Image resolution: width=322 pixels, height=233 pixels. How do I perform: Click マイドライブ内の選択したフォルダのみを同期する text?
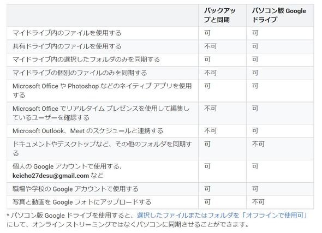pyautogui.click(x=86, y=59)
